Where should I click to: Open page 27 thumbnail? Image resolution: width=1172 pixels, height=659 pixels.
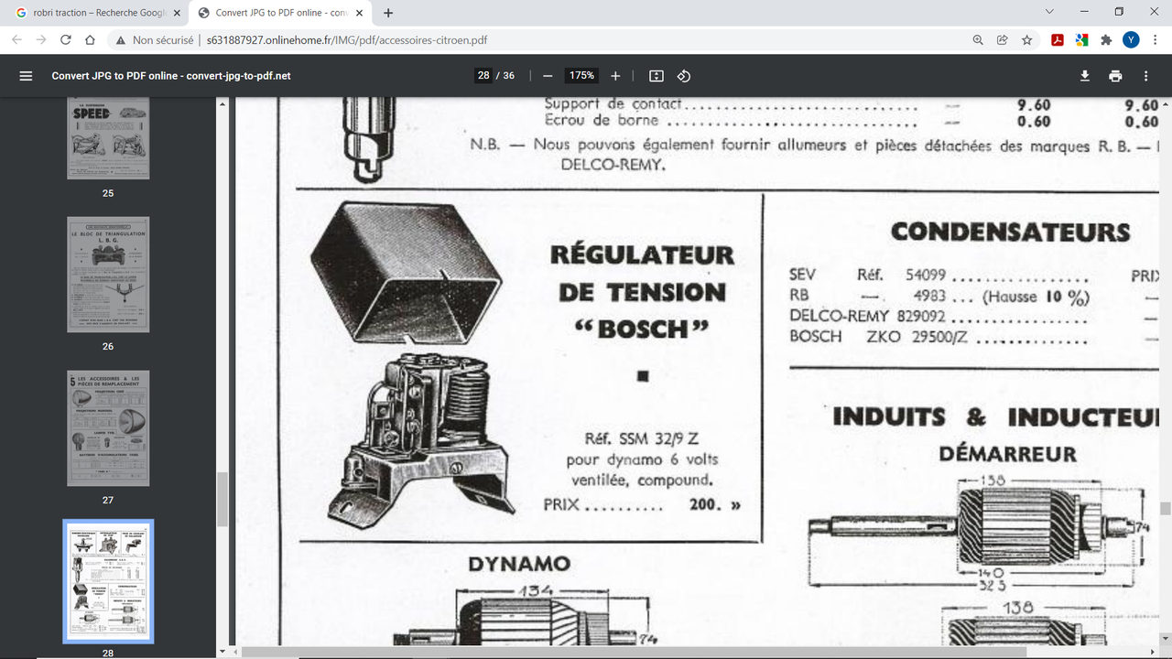point(108,428)
